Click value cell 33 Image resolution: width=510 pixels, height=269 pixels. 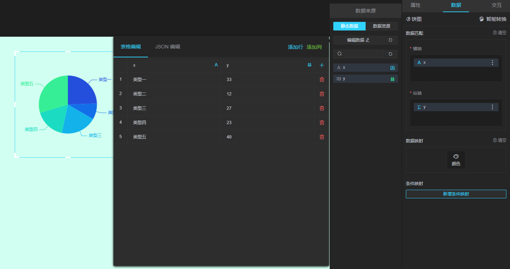click(x=268, y=80)
